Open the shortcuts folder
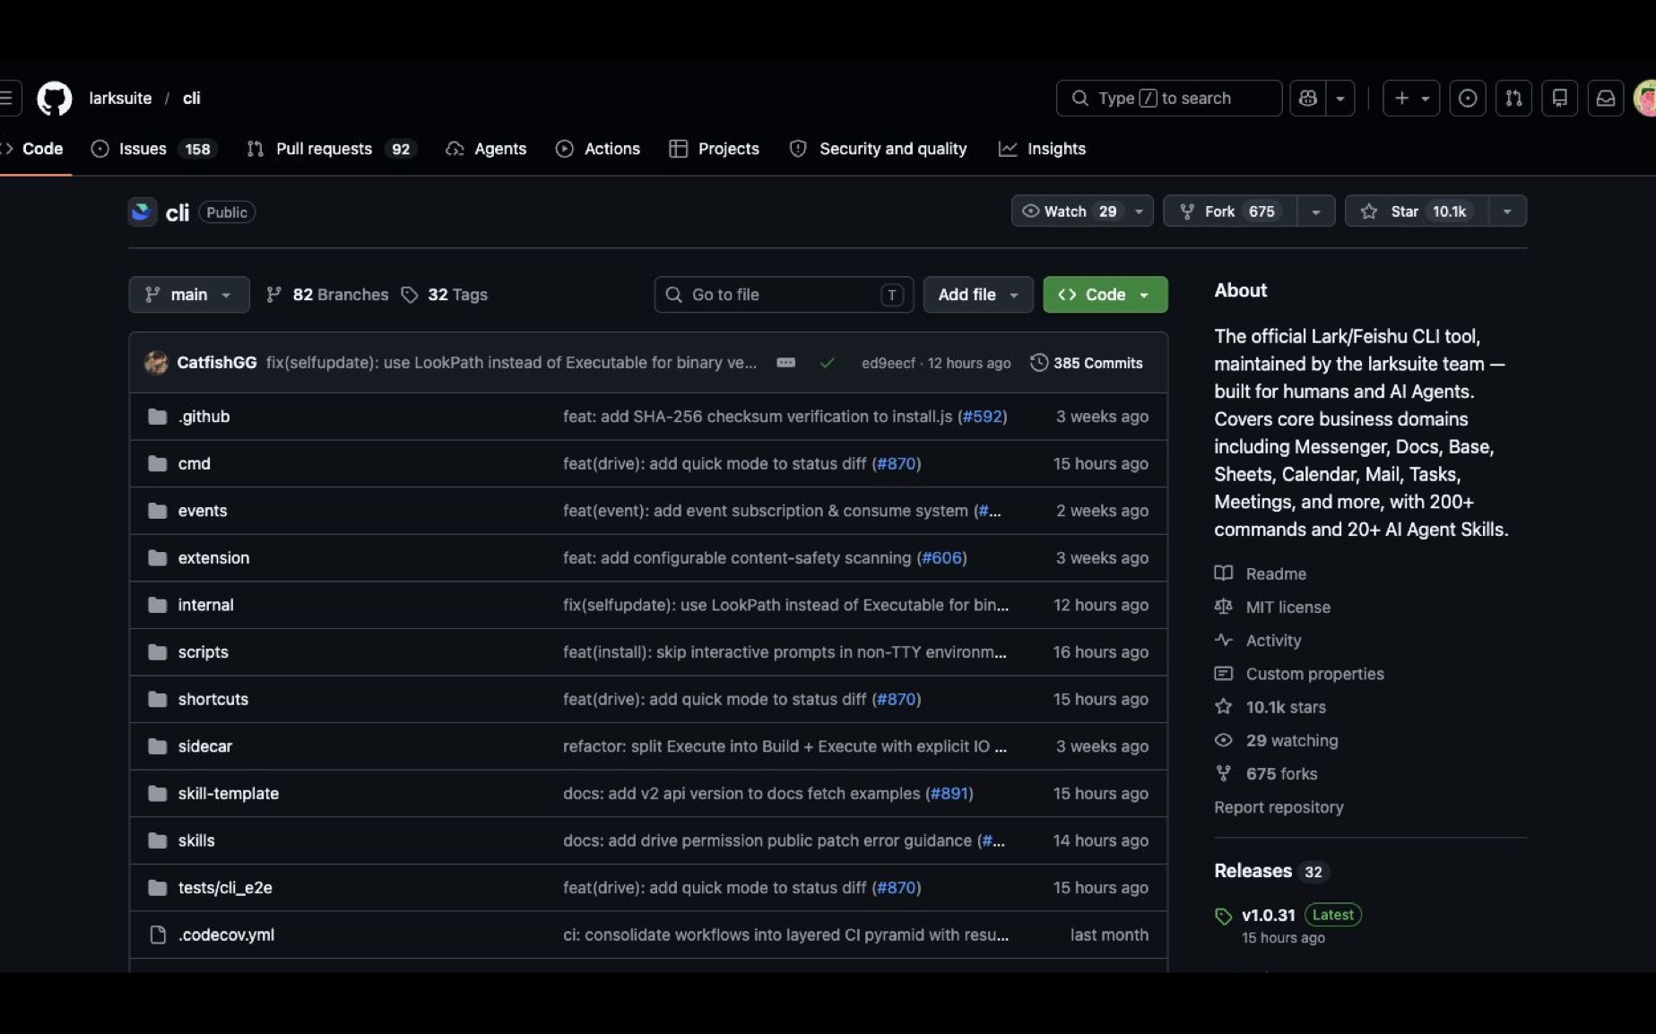This screenshot has height=1034, width=1656. click(x=213, y=699)
